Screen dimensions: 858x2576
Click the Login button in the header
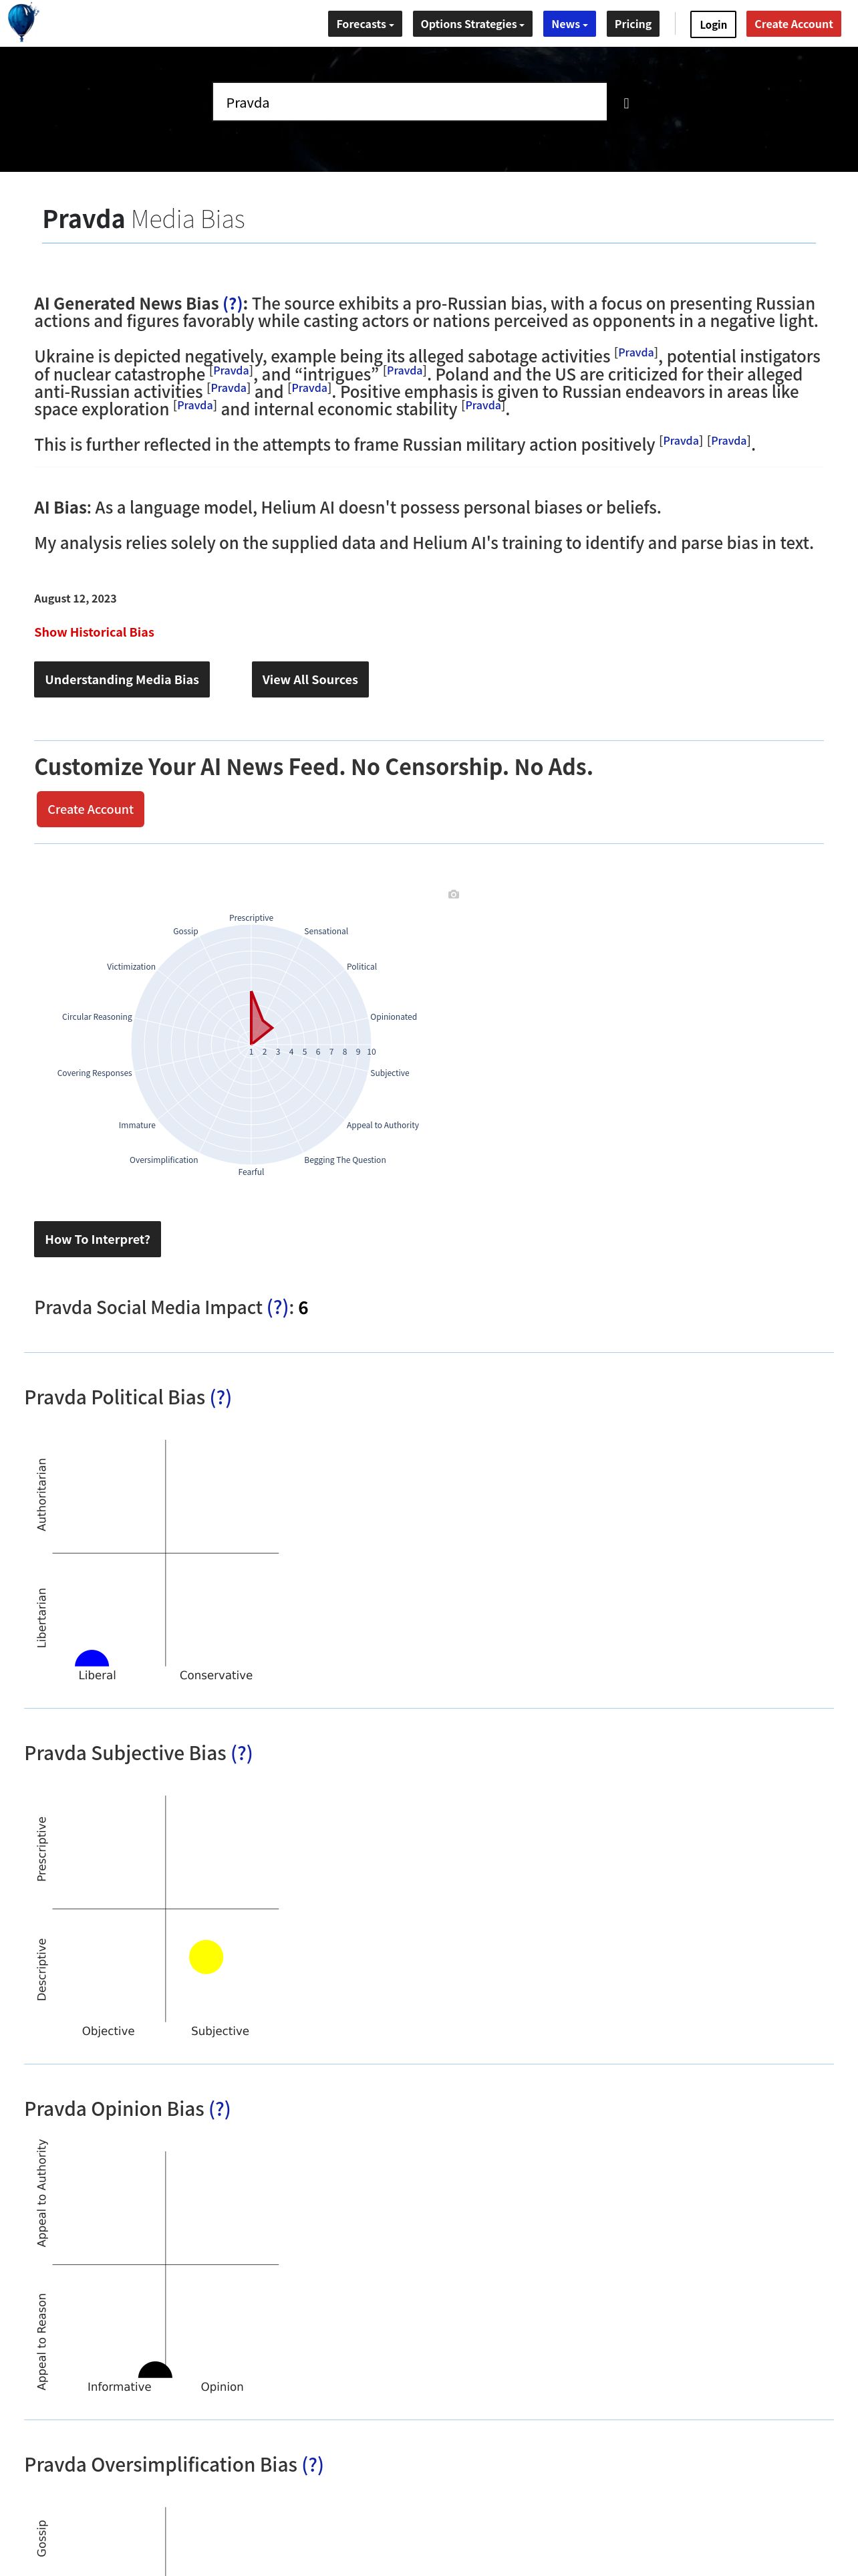[x=713, y=24]
